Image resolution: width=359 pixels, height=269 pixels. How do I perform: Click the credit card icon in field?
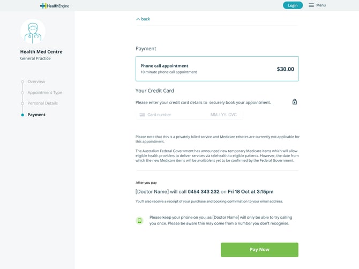142,115
